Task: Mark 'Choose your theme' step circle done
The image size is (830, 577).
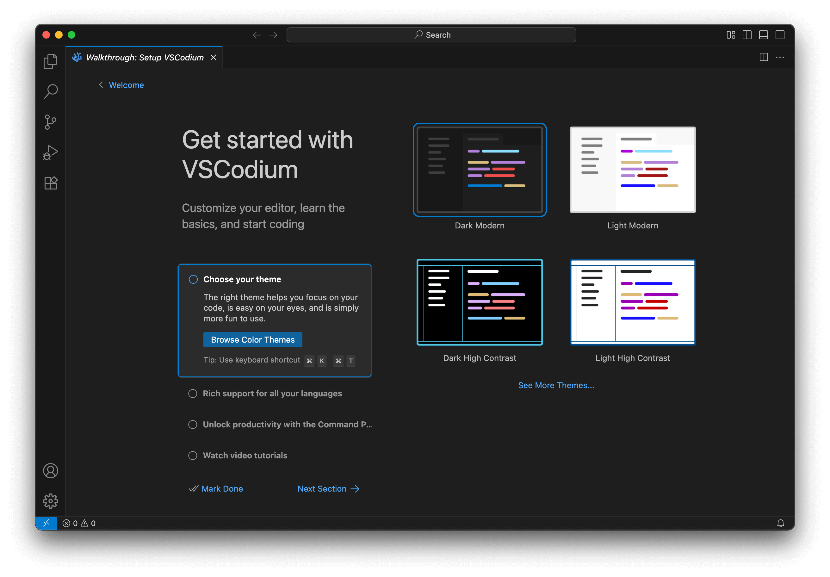Action: click(193, 279)
